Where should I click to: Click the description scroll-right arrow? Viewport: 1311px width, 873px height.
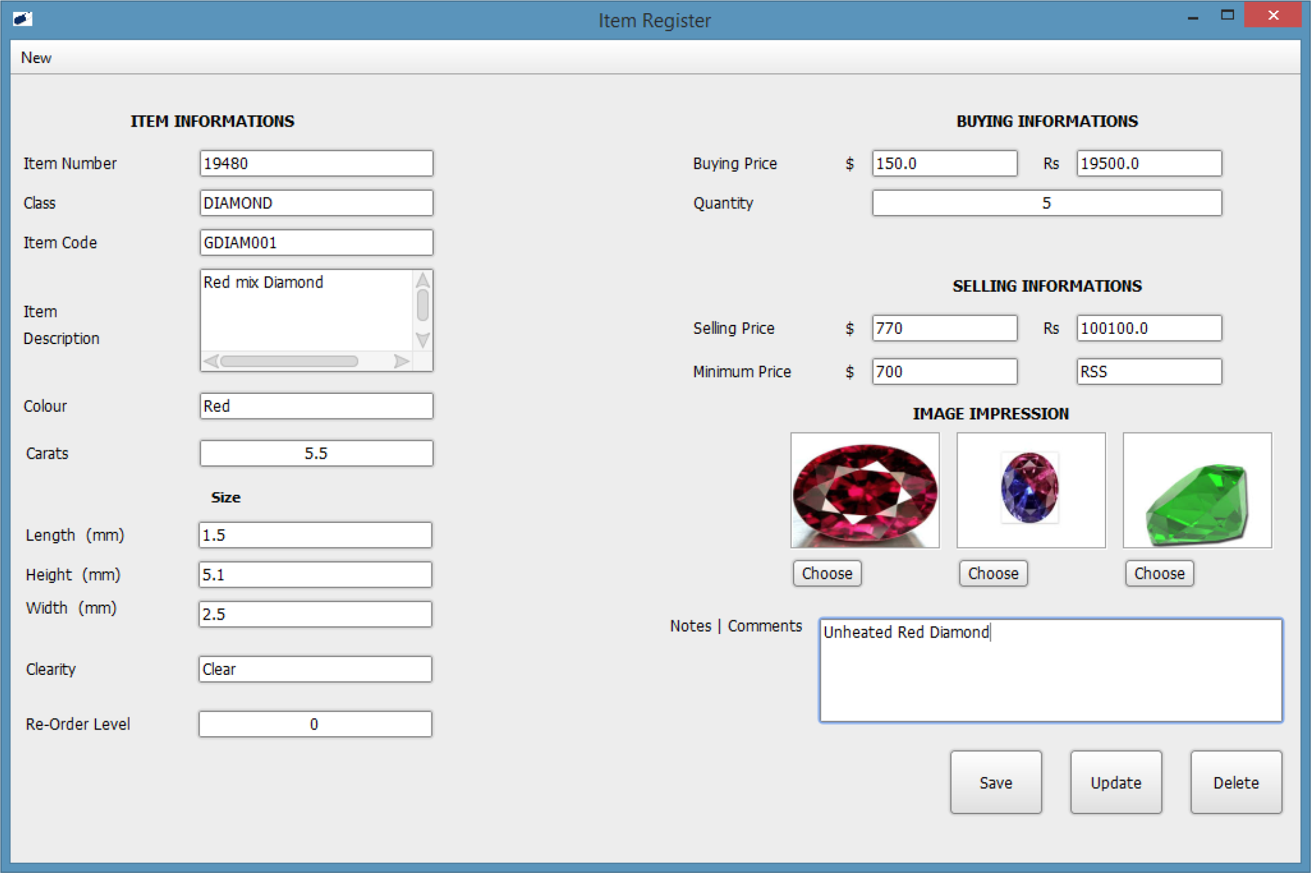(401, 361)
